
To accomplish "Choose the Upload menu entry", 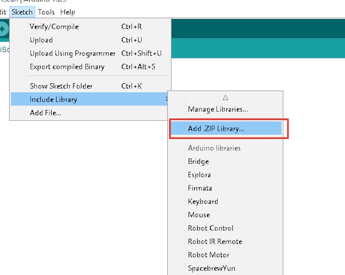I will point(90,40).
